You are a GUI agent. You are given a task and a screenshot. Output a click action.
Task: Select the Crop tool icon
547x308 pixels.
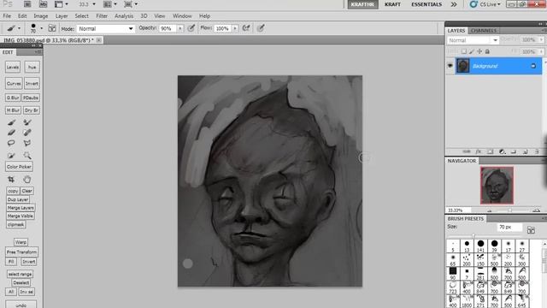(x=11, y=180)
